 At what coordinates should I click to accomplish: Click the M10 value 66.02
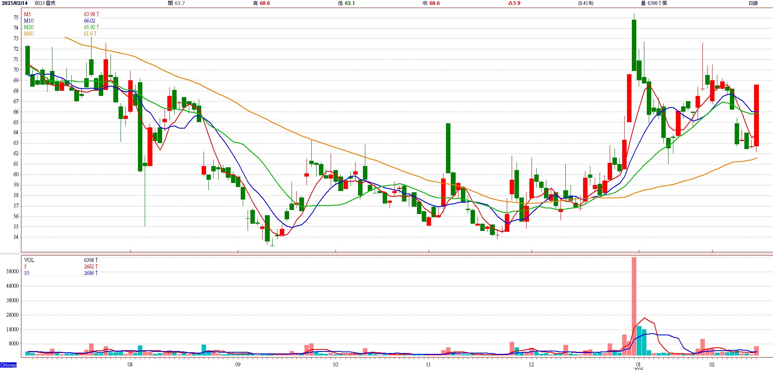point(90,21)
